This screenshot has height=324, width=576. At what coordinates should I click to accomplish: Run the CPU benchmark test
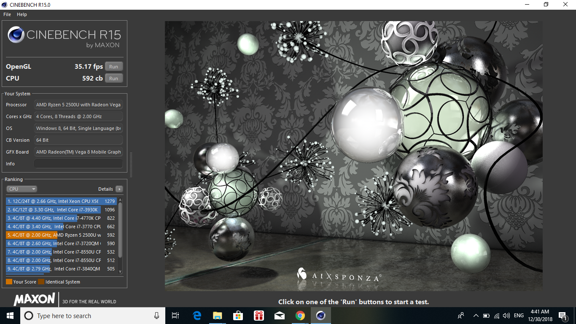pyautogui.click(x=114, y=78)
